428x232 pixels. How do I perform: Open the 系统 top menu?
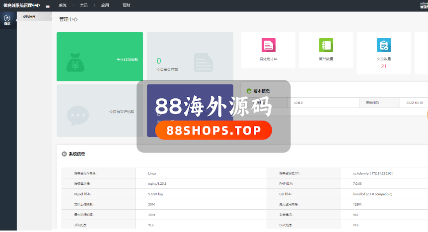pos(63,5)
